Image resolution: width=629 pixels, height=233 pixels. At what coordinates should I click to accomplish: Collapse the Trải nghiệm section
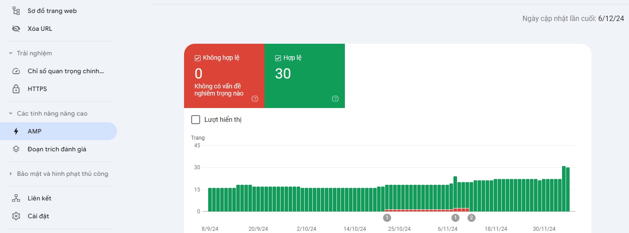coord(11,53)
